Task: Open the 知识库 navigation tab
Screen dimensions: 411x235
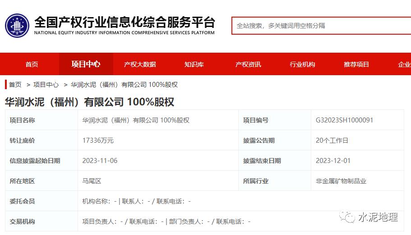Action: pos(194,64)
